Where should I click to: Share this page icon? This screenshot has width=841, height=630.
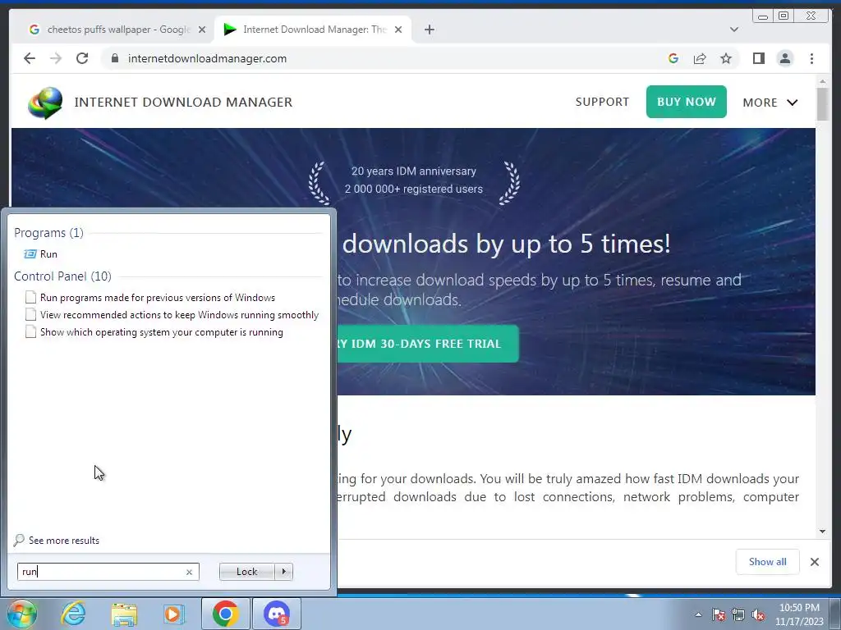(700, 58)
